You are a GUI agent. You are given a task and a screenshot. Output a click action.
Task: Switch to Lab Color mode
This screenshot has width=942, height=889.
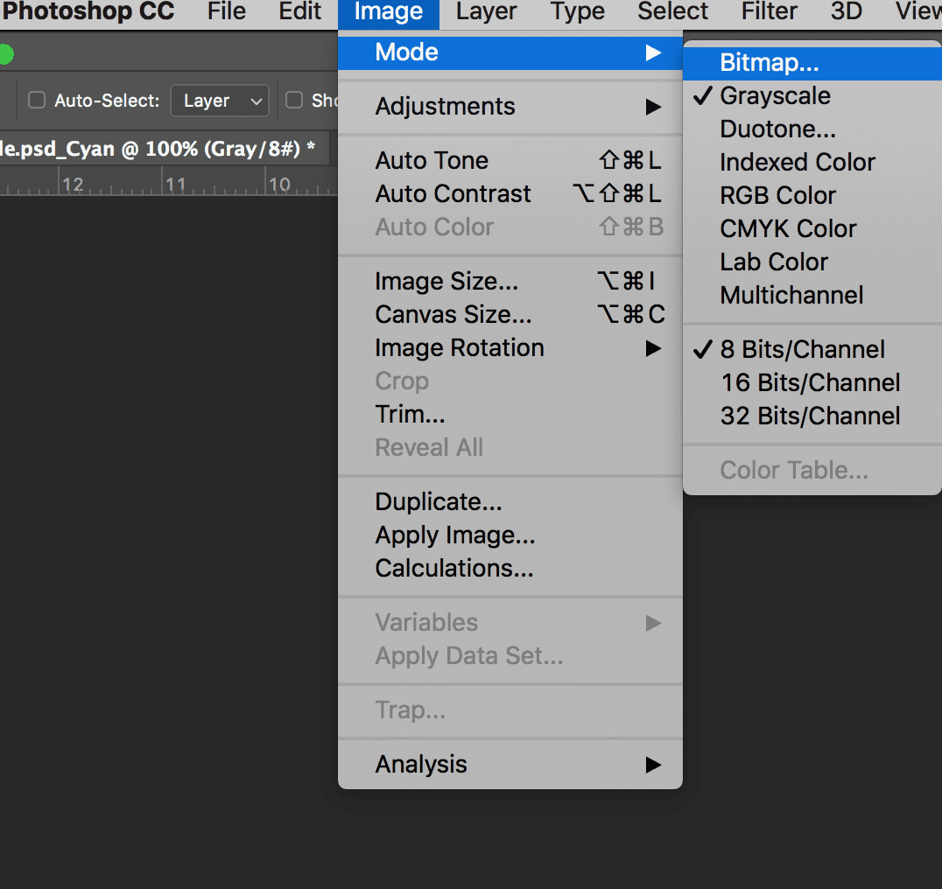(x=812, y=262)
